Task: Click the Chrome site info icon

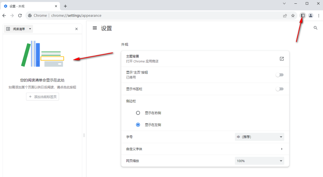Action: (30, 15)
